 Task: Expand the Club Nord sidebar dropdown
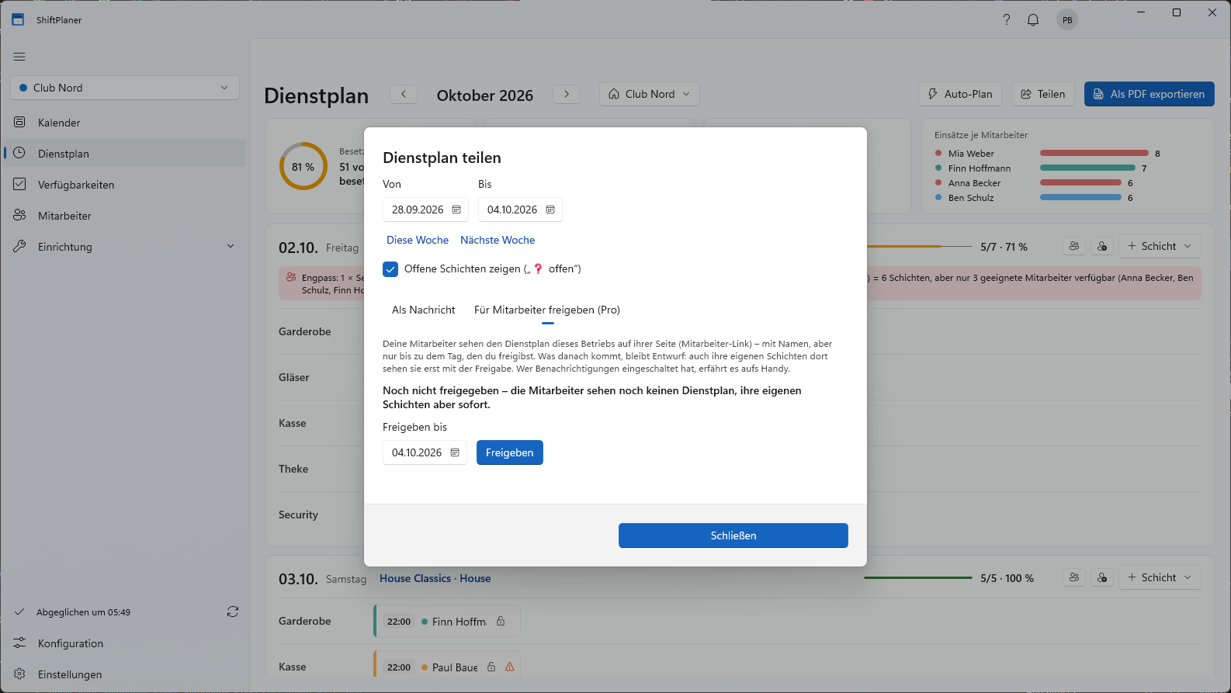(125, 88)
